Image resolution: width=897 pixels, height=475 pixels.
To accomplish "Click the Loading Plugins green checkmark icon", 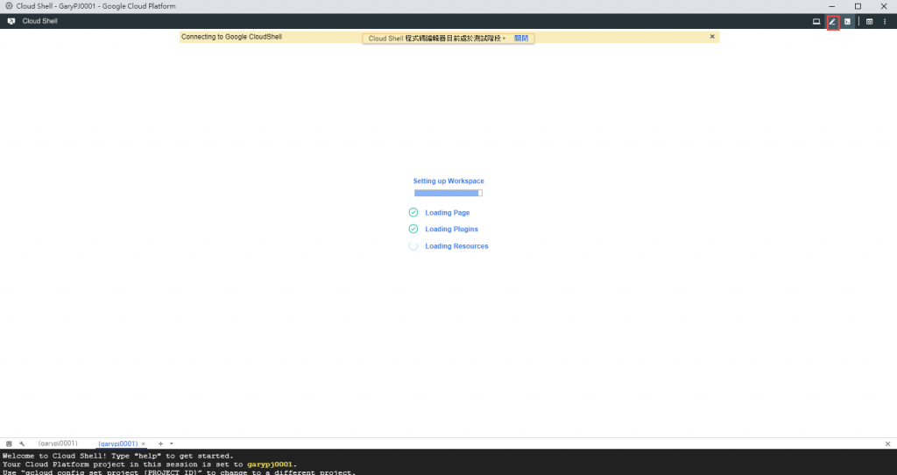I will tap(413, 229).
